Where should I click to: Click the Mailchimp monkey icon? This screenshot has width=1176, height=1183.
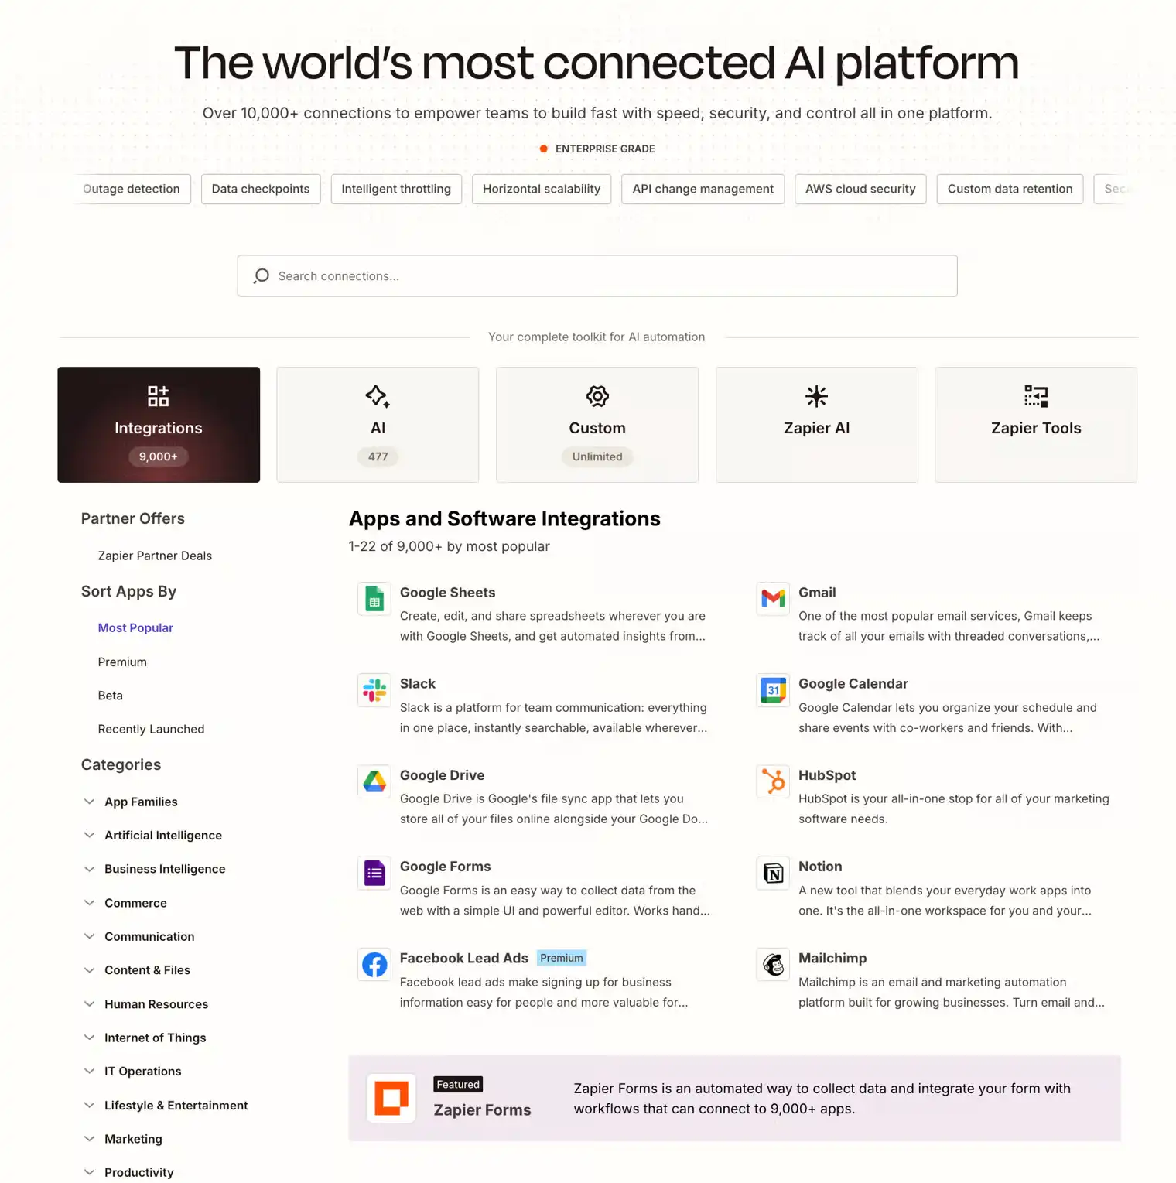[773, 964]
